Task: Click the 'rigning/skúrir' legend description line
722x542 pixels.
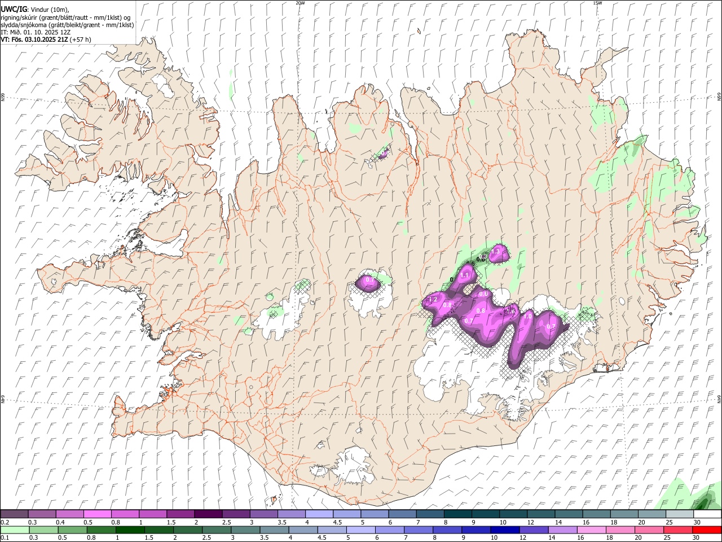Action: 65,18
